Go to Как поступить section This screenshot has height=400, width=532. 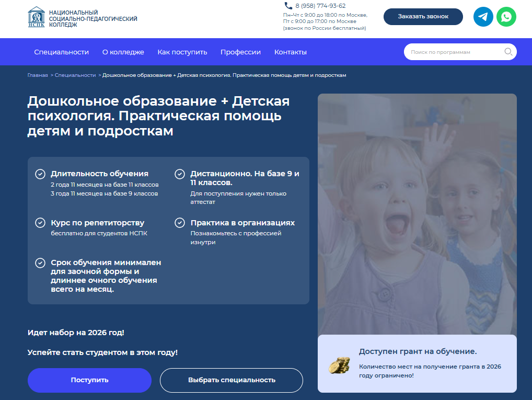coord(182,52)
